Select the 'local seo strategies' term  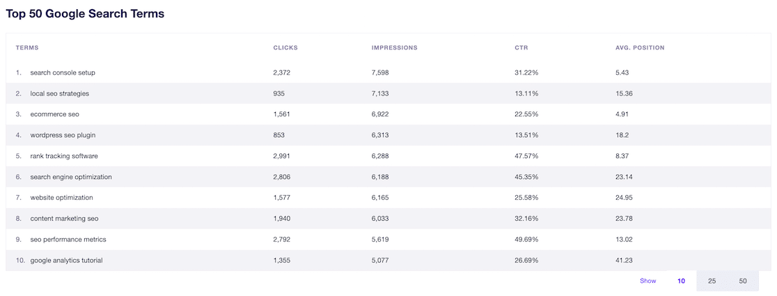(59, 93)
